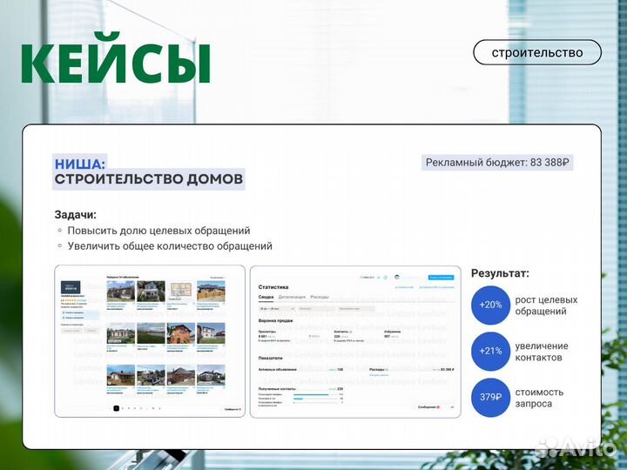Open the white house among trees listing
Screen dimensions: 627x470
pyautogui.click(x=151, y=291)
